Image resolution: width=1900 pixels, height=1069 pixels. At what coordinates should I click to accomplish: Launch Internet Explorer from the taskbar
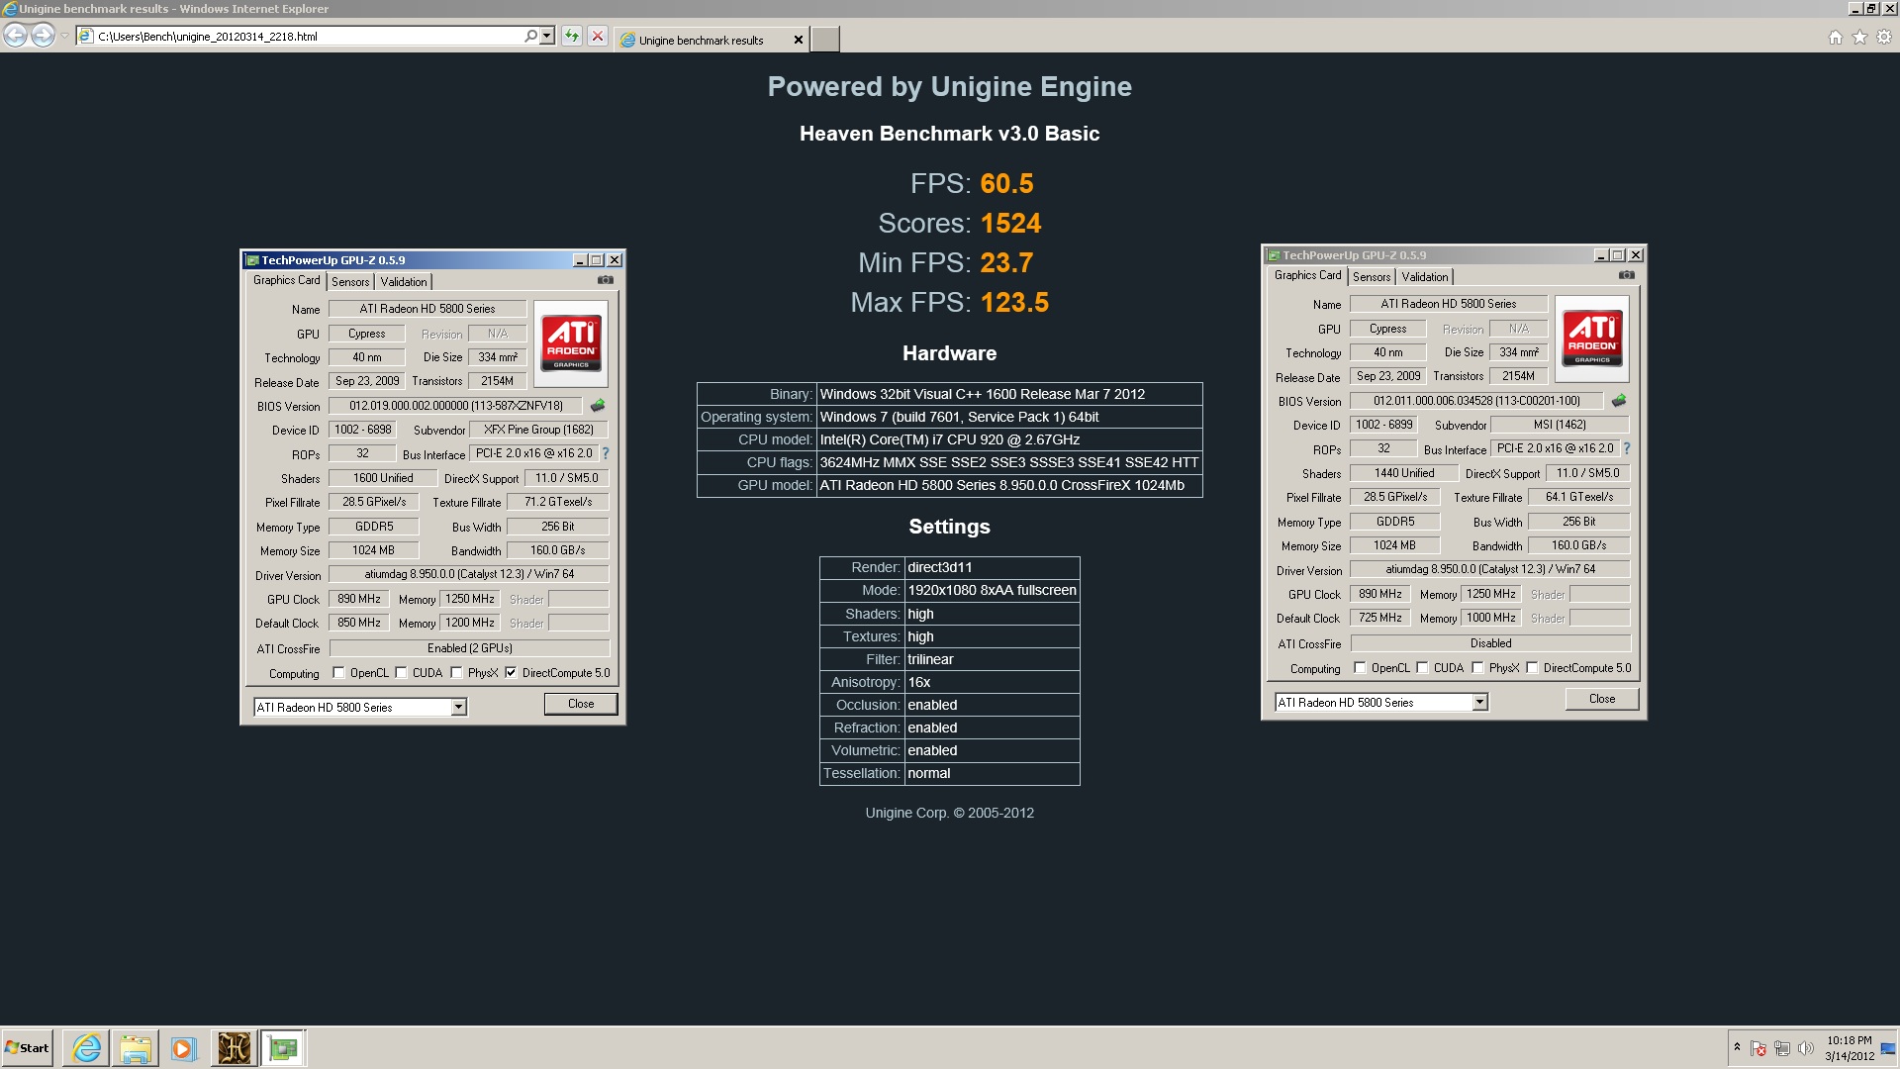87,1048
